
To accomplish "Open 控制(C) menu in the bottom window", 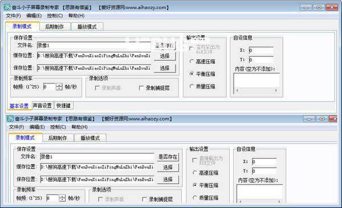I will 58,127.
